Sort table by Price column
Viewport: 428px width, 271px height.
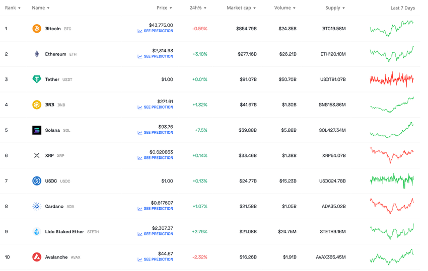point(164,8)
